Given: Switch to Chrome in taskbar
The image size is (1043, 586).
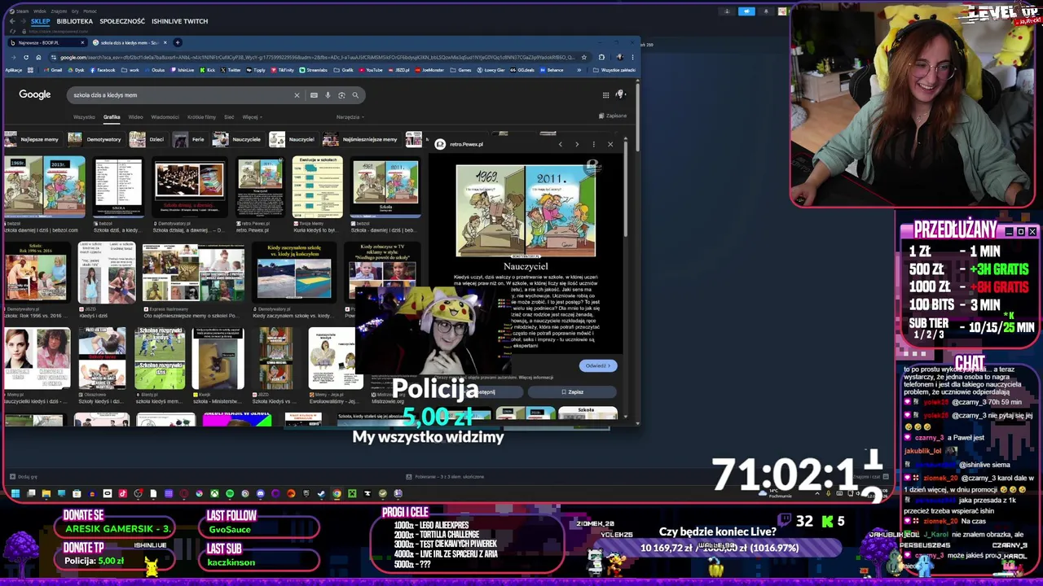Looking at the screenshot, I should pyautogui.click(x=337, y=493).
